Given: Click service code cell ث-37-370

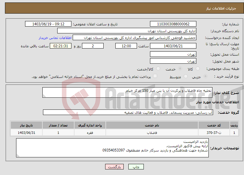Looking at the screenshot, I should point(214,133).
